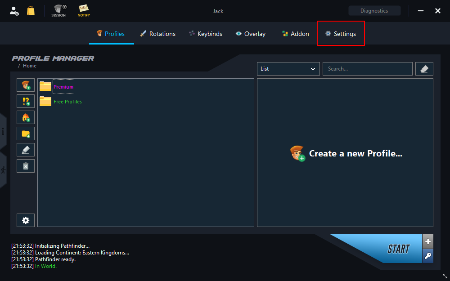Click the trash delete icon
The image size is (450, 281).
(x=26, y=166)
